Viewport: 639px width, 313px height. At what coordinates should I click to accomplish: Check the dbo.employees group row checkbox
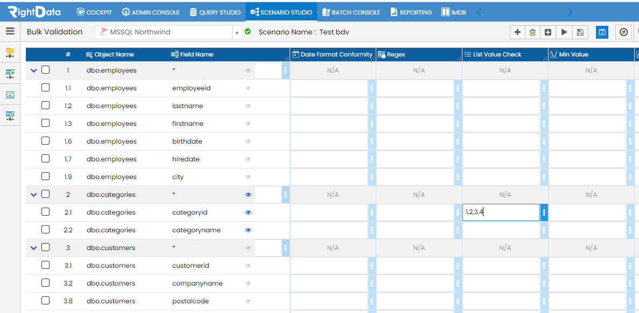[x=46, y=69]
